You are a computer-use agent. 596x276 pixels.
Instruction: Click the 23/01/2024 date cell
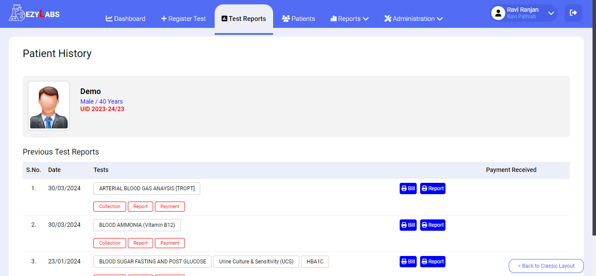[x=64, y=262]
